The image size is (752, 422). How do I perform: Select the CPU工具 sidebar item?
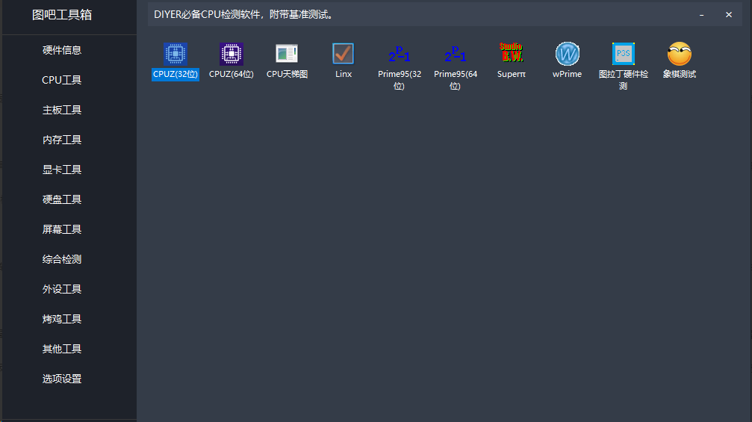coord(62,80)
